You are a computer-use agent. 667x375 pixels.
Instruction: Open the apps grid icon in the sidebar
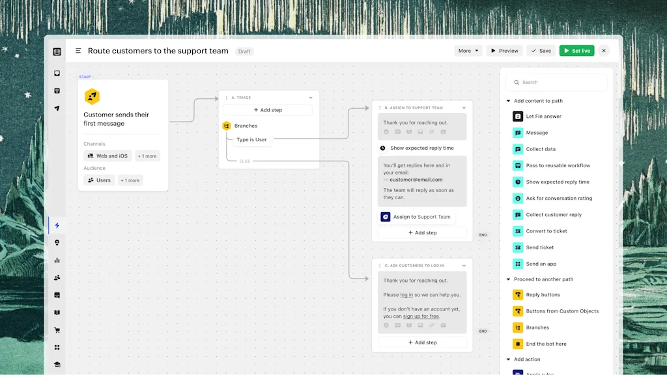pos(57,347)
